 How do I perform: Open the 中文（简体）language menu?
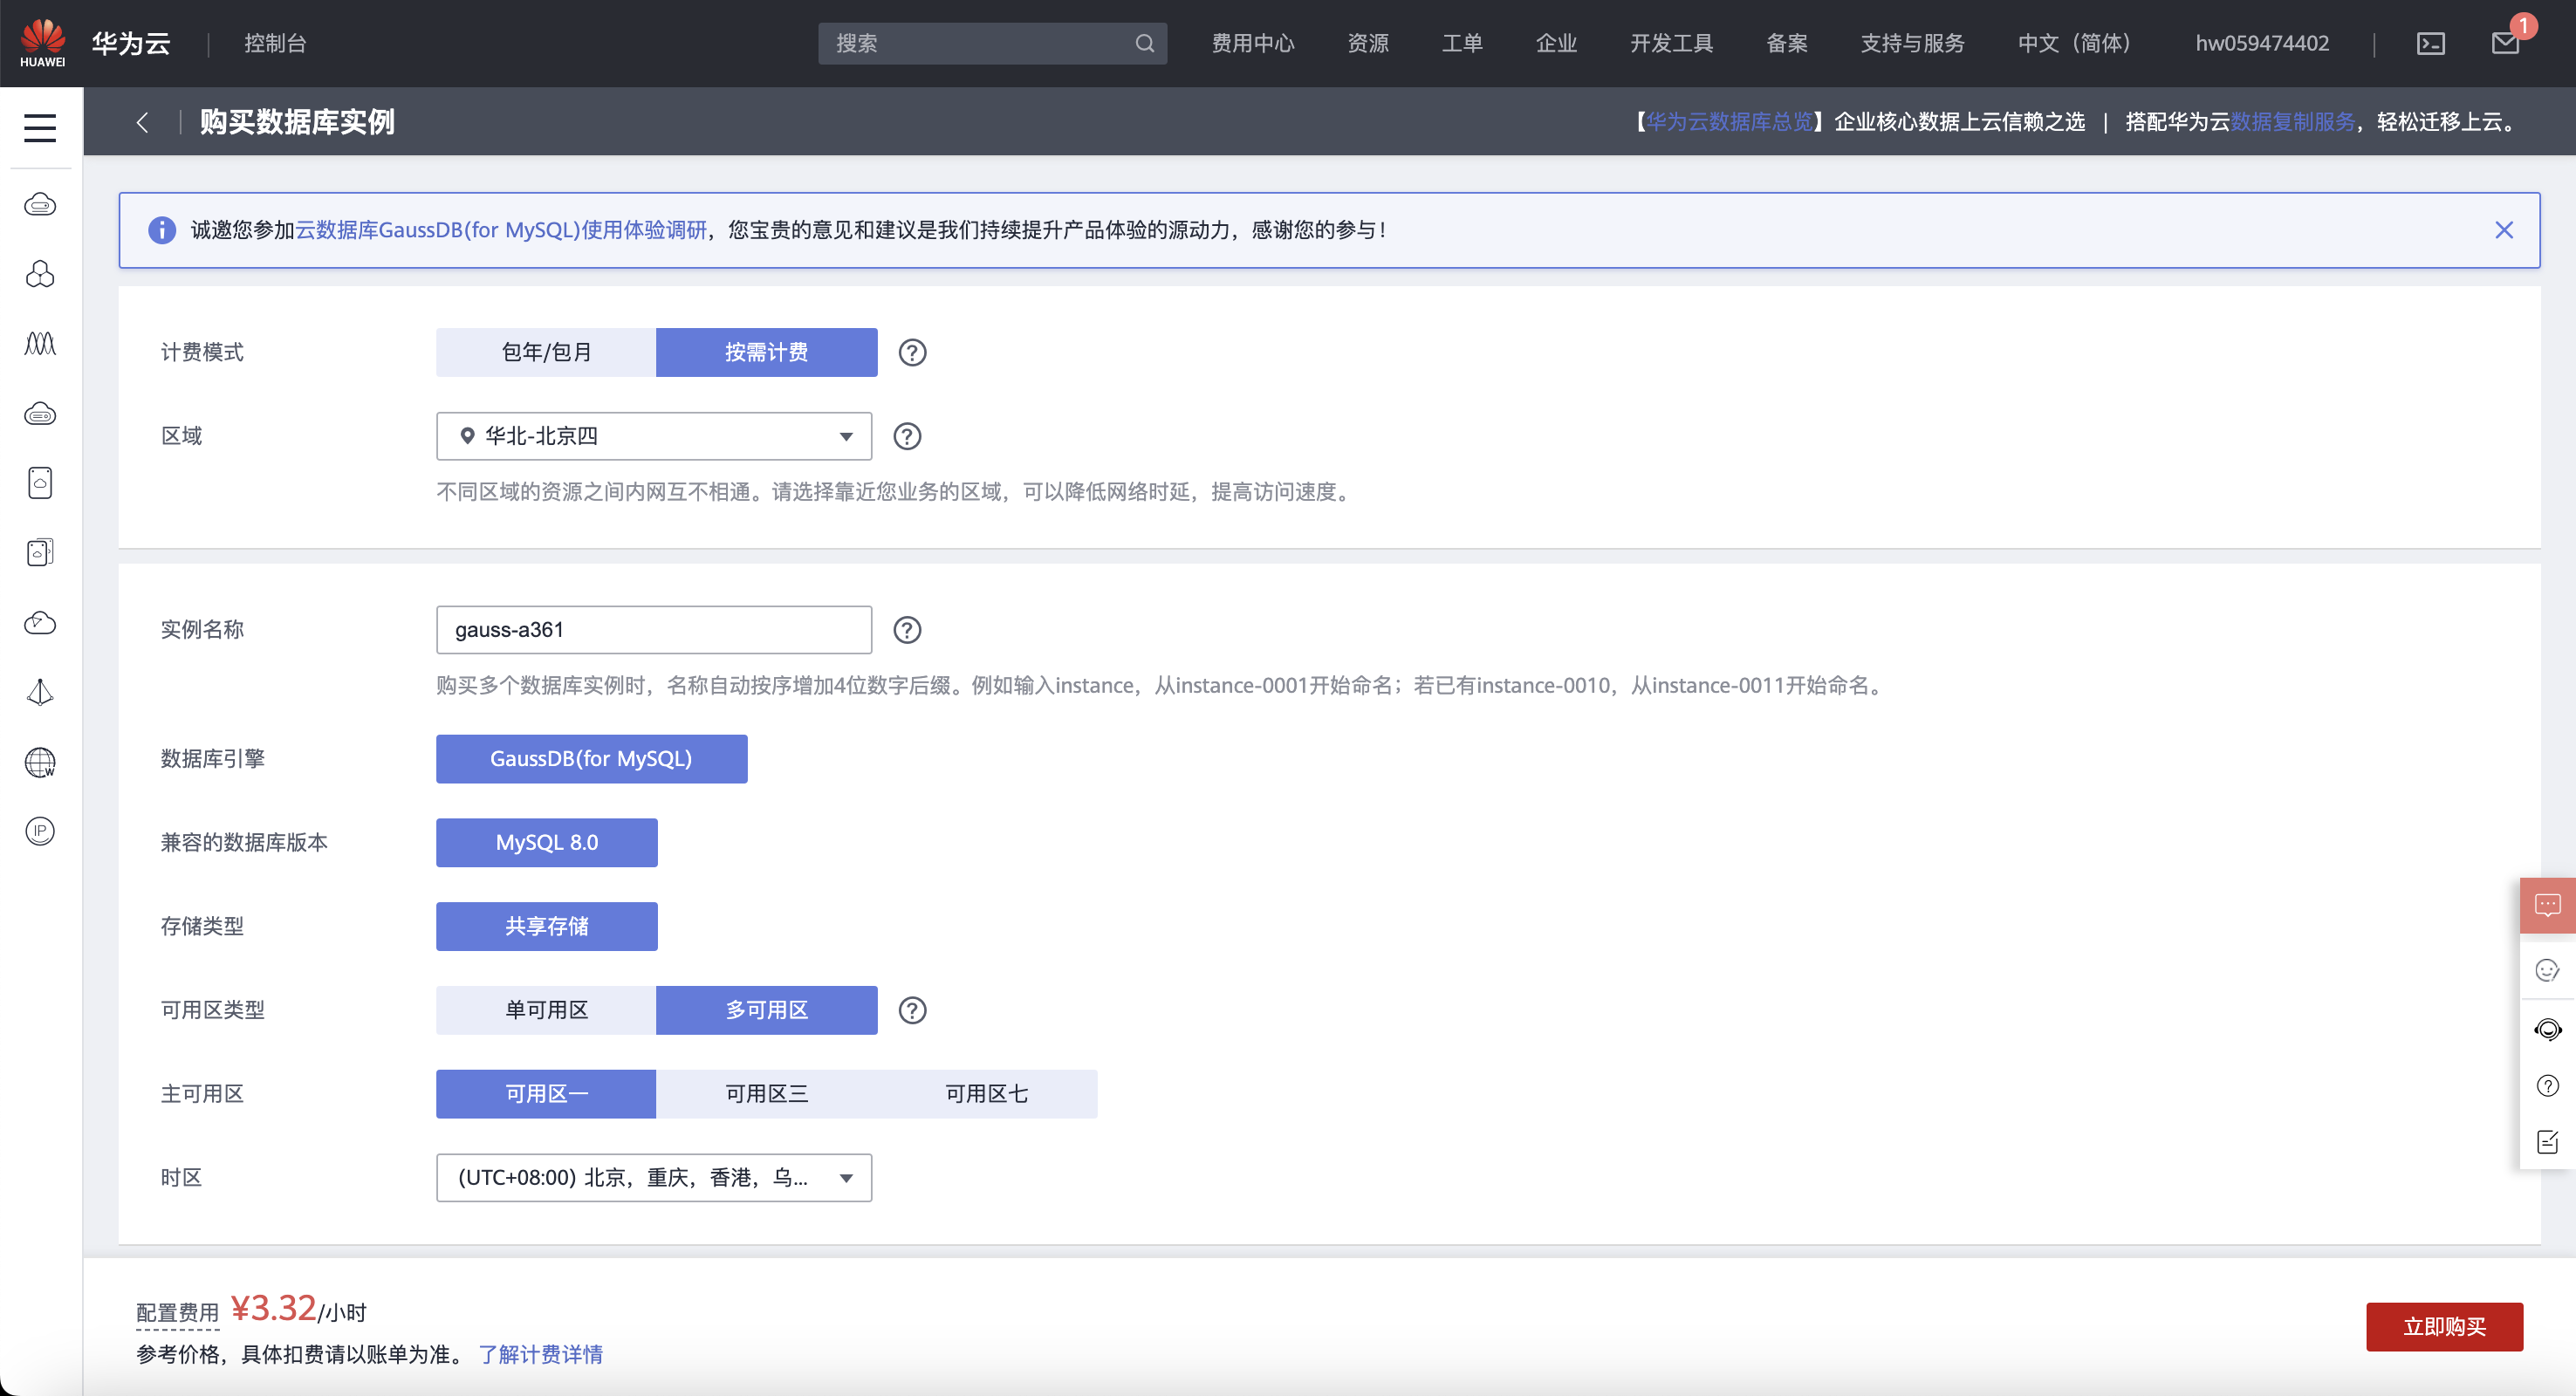(2076, 43)
